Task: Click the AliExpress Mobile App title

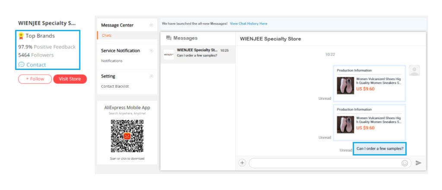Action: coord(127,108)
